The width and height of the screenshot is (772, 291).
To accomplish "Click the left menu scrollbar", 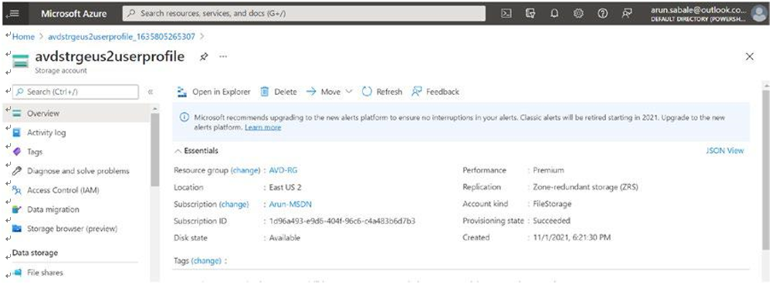I will [155, 149].
